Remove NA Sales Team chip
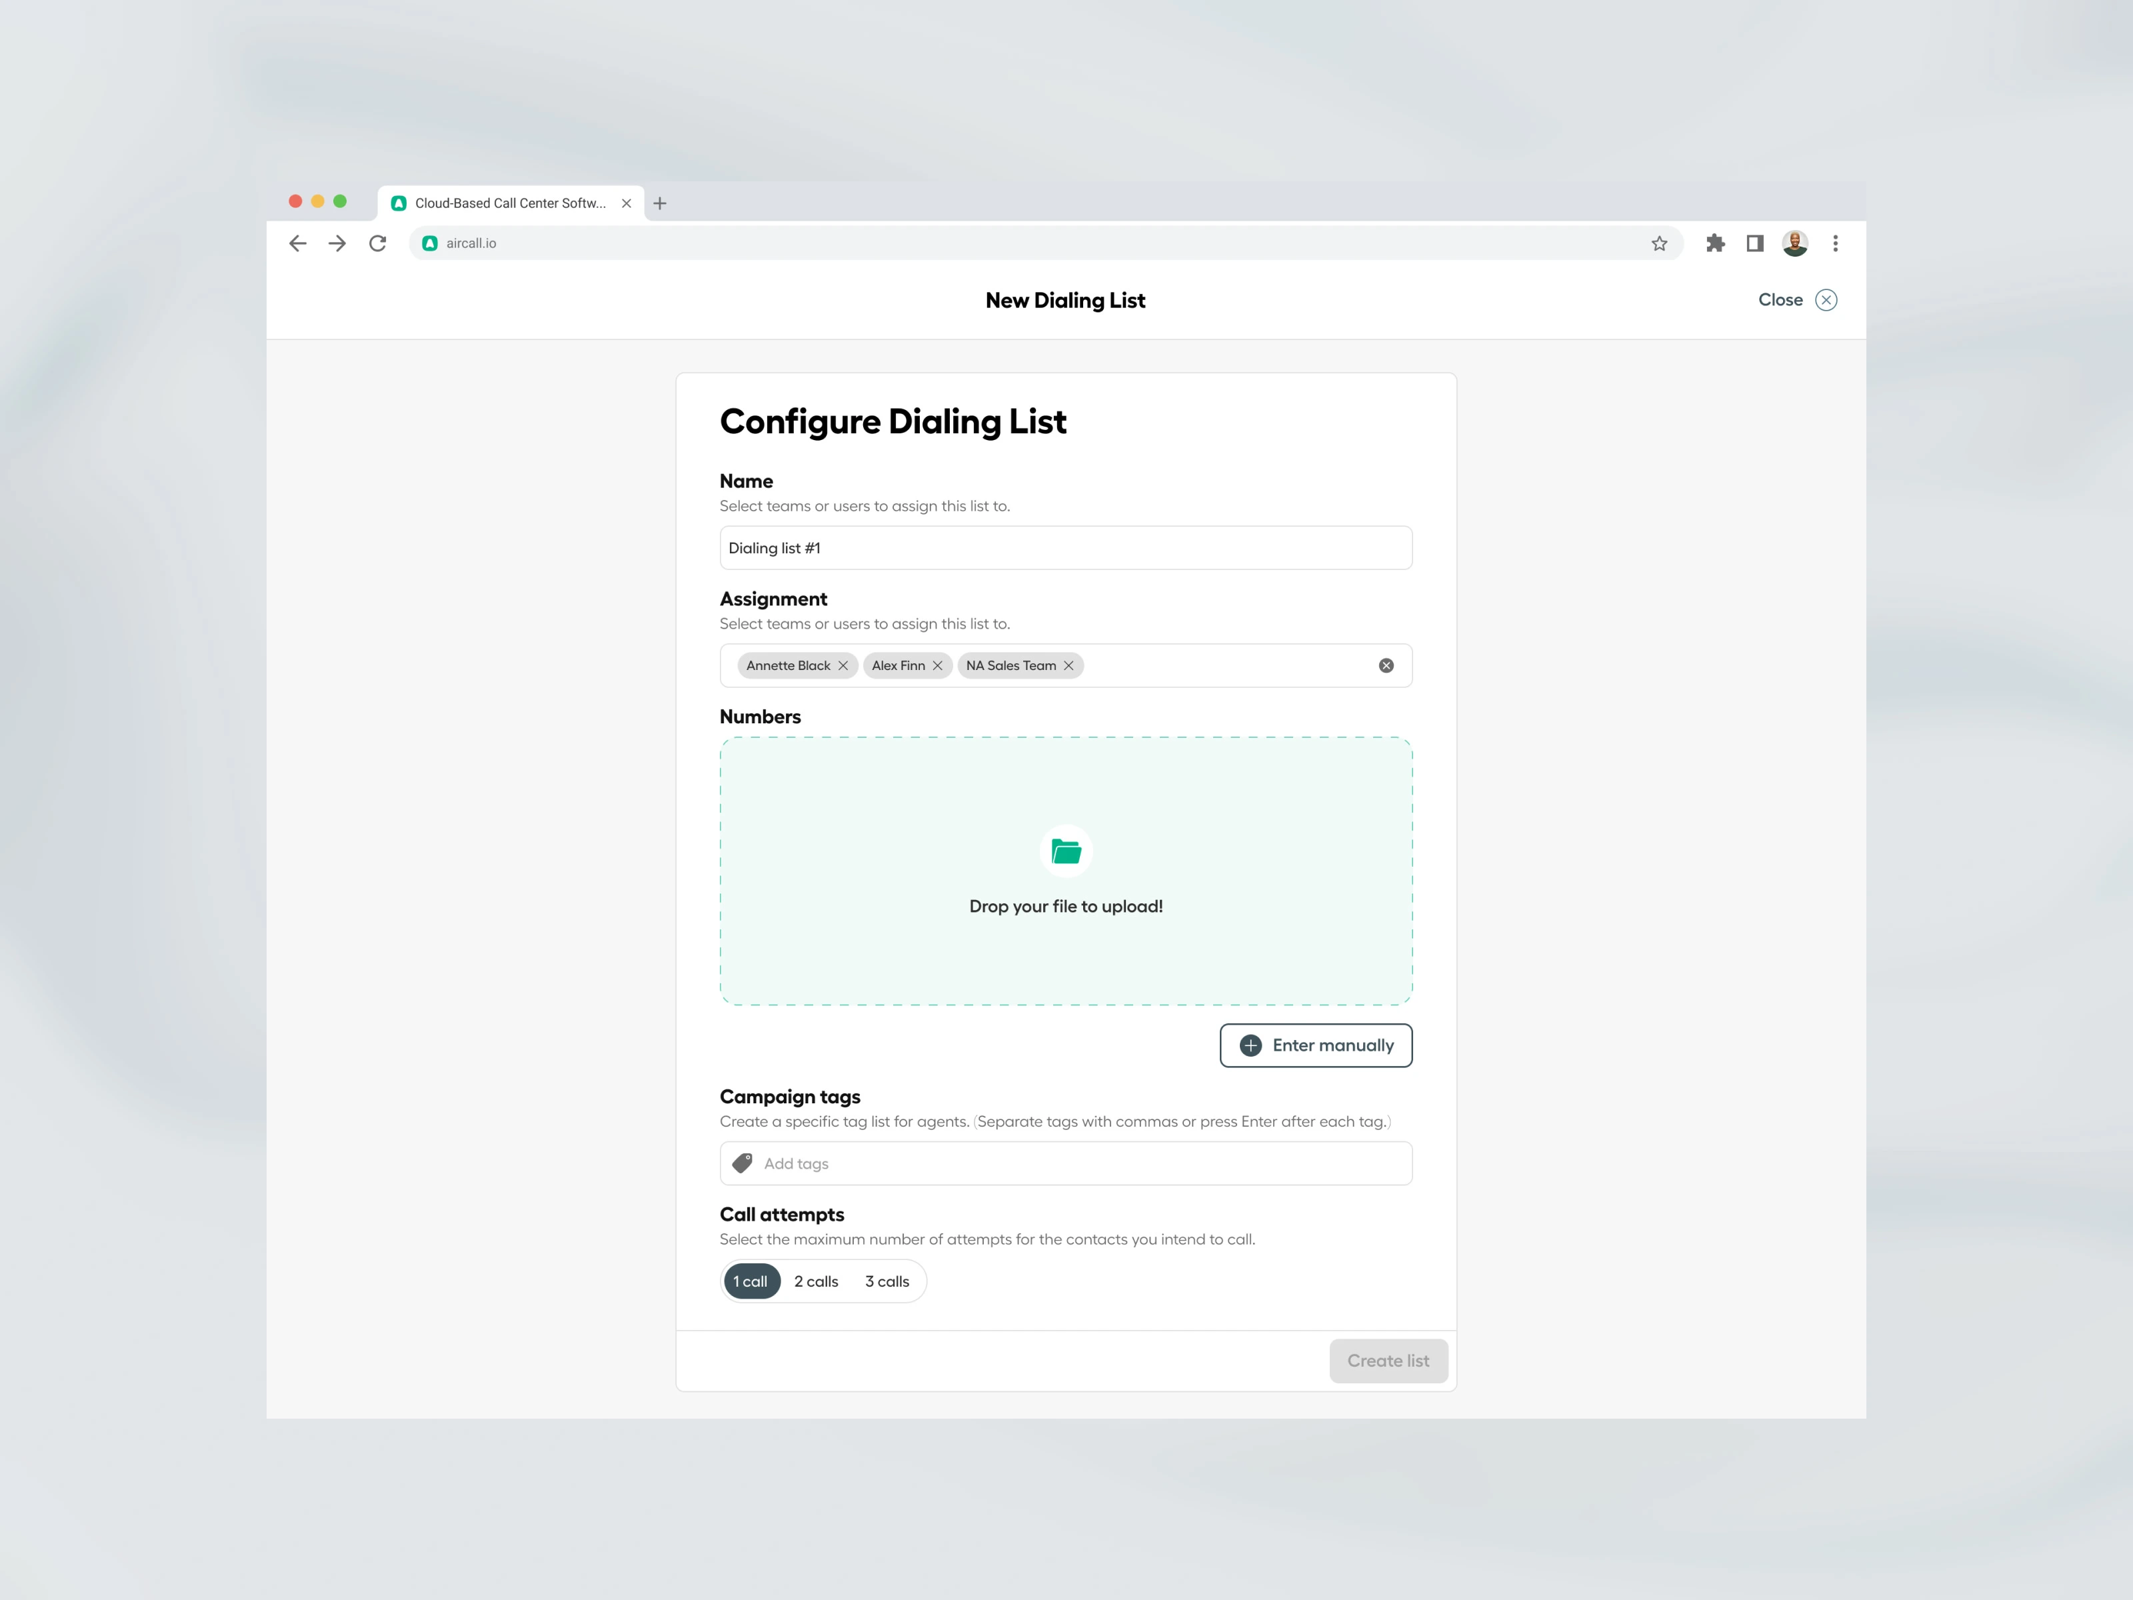 [x=1068, y=665]
